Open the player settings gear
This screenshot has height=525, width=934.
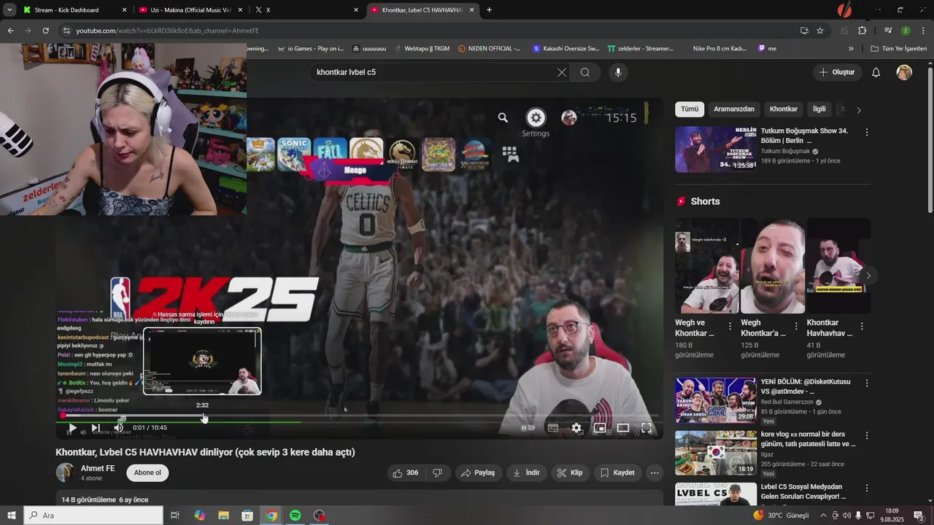coord(576,428)
